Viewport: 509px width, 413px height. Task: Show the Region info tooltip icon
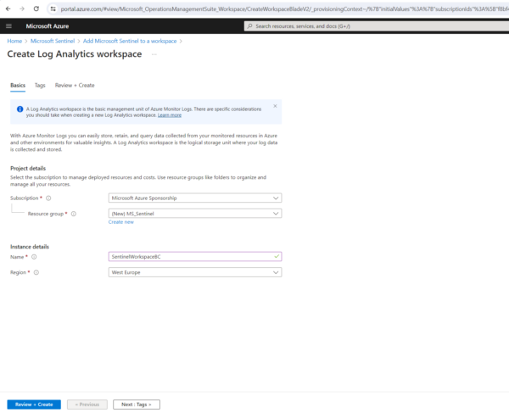click(x=36, y=272)
